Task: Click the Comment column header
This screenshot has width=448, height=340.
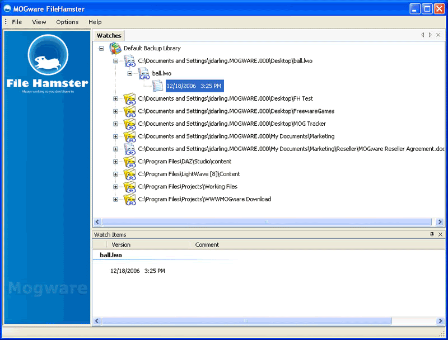Action: [x=207, y=245]
